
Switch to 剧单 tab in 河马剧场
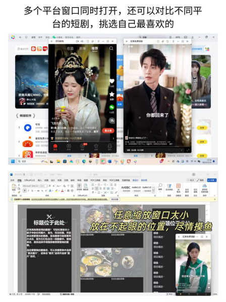[x=82, y=49]
